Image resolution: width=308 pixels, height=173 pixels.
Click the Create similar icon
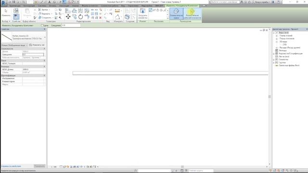[127, 17]
